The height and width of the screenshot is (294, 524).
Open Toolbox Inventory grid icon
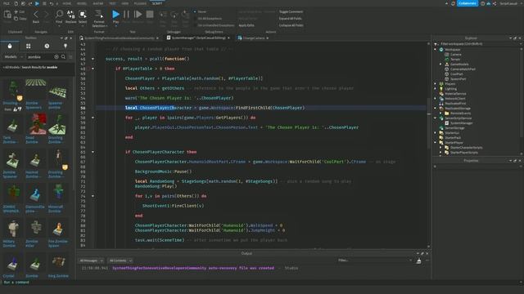[29, 46]
